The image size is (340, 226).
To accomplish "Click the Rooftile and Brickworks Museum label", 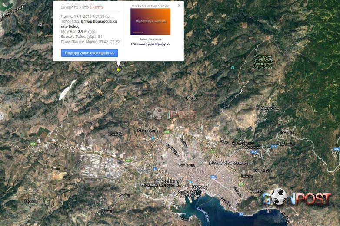I will [162, 183].
